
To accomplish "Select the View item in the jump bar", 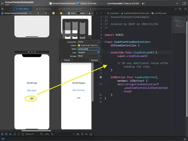I will coord(72,13).
